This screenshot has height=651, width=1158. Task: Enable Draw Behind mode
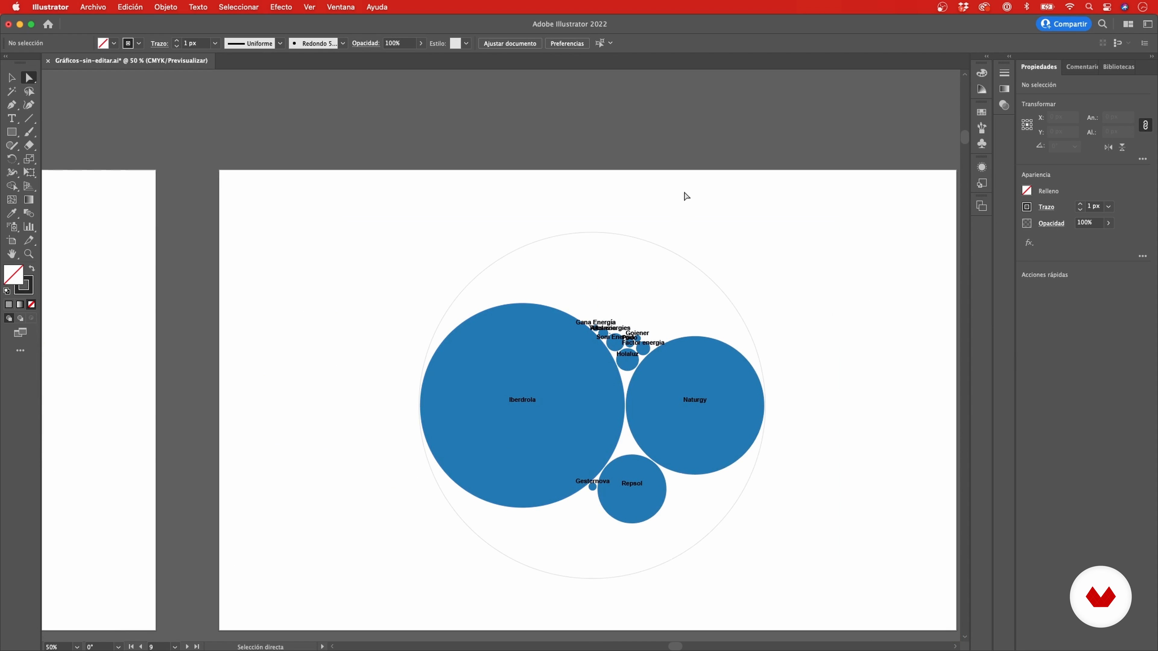20,318
